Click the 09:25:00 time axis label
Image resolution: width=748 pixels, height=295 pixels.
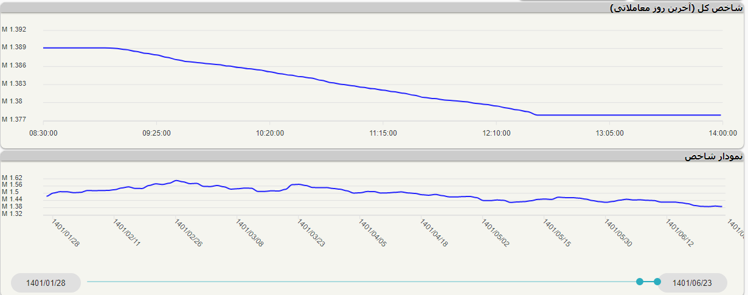pos(156,133)
